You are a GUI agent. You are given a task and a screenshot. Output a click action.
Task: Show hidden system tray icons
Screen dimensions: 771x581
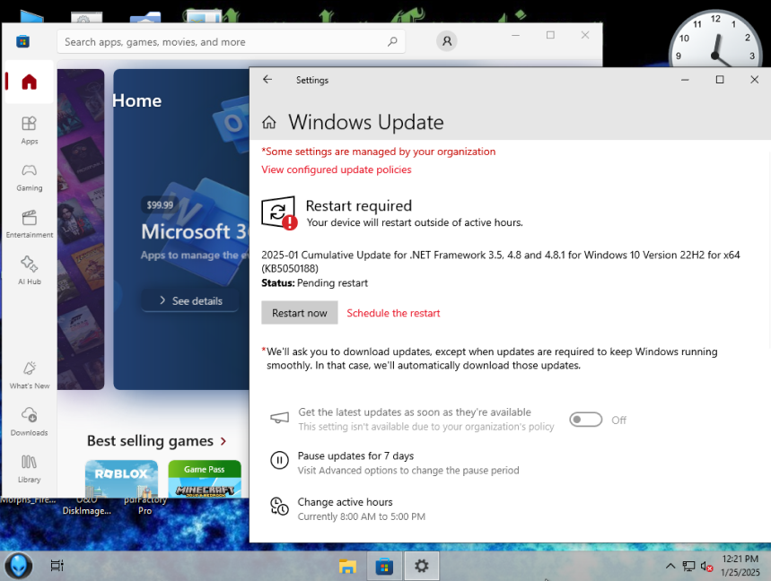tap(670, 567)
